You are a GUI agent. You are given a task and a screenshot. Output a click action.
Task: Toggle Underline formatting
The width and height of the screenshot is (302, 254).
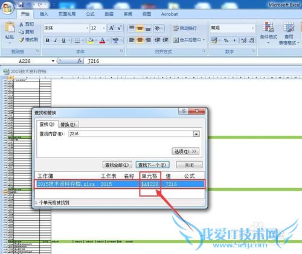63,40
